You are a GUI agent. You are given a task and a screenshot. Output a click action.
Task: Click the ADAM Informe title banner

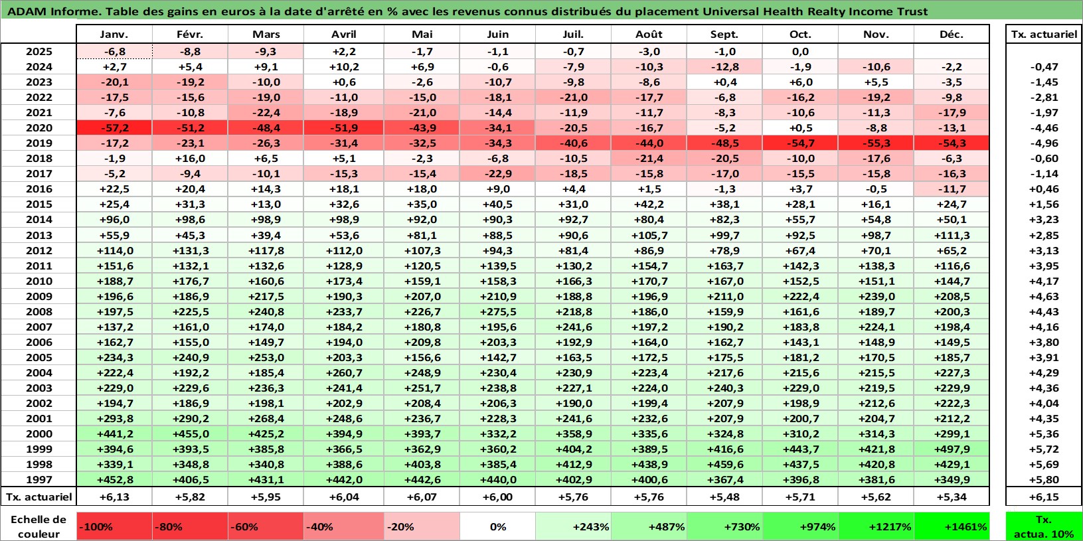pyautogui.click(x=541, y=11)
